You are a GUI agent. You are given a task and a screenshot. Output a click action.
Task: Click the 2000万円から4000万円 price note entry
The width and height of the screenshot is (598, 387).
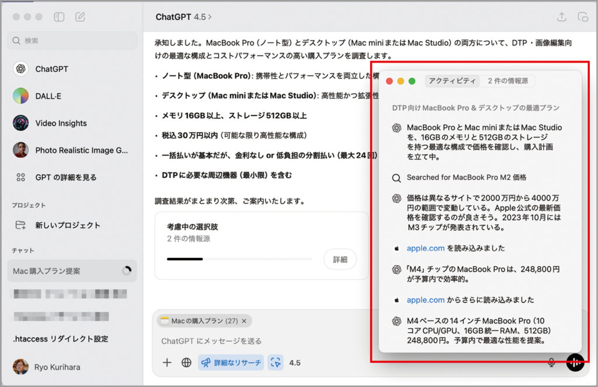pyautogui.click(x=484, y=212)
